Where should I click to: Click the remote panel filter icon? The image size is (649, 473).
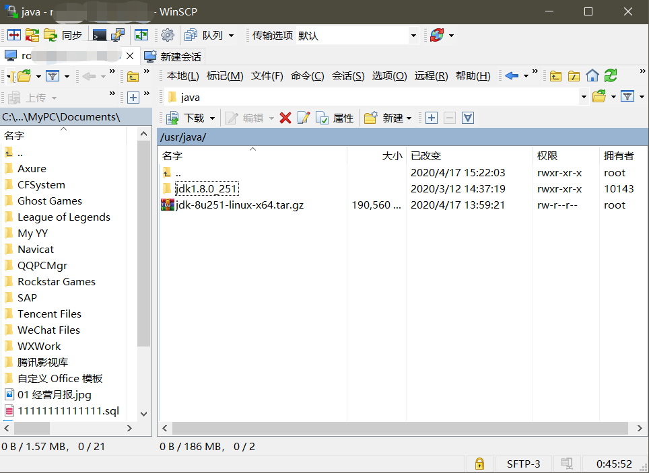click(628, 97)
